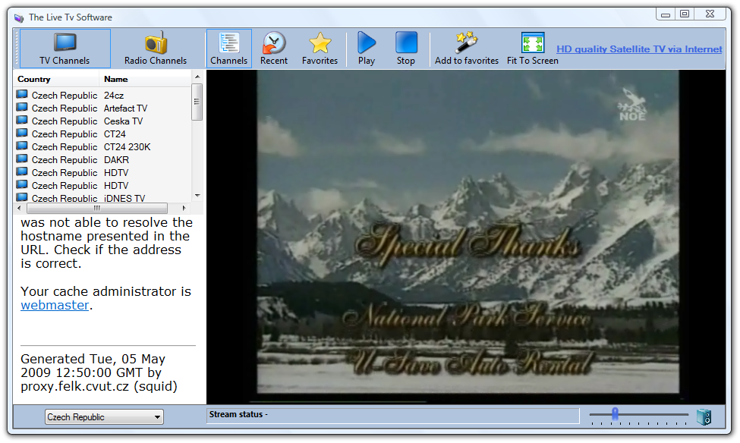Add current channel to favorites
Viewport: 740px width, 443px height.
[467, 49]
